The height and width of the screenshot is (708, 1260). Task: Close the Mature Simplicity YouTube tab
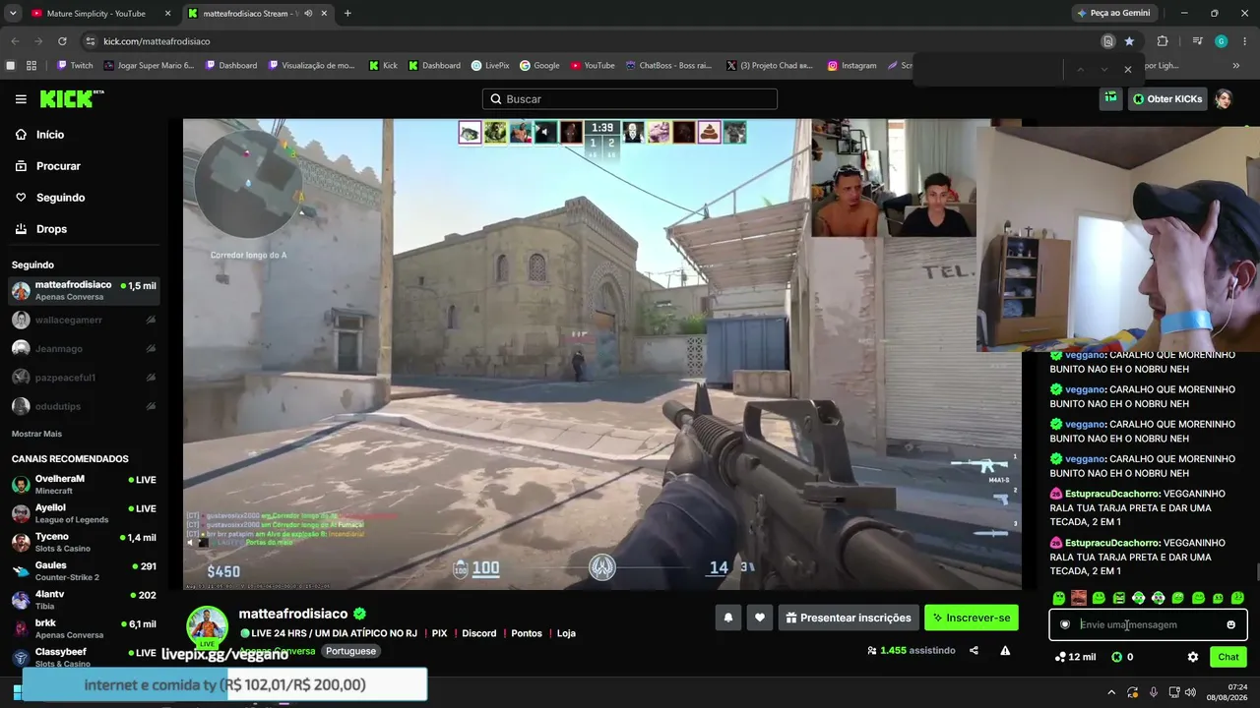[x=167, y=14]
